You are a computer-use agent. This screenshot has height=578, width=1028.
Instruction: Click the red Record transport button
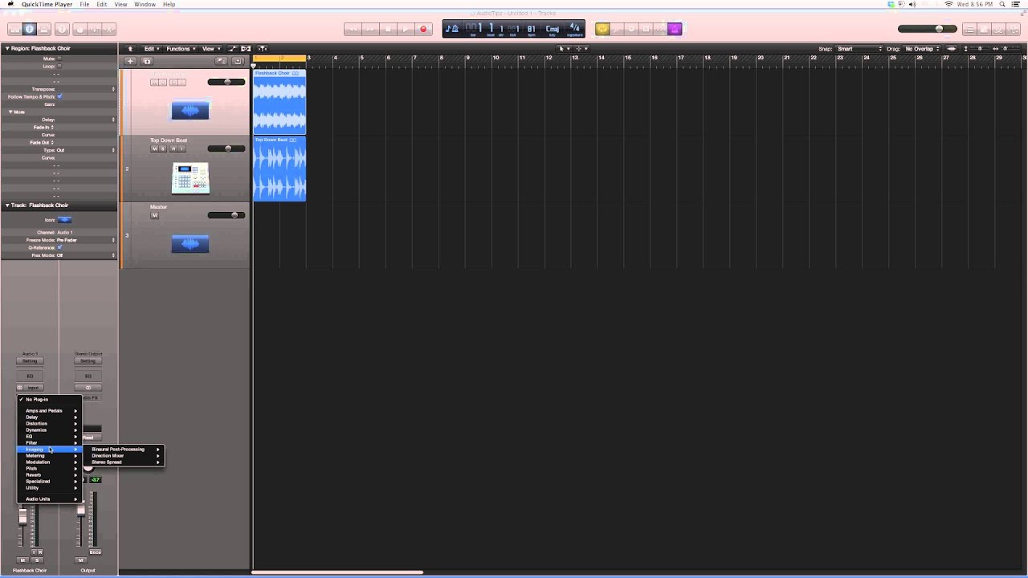(x=423, y=29)
